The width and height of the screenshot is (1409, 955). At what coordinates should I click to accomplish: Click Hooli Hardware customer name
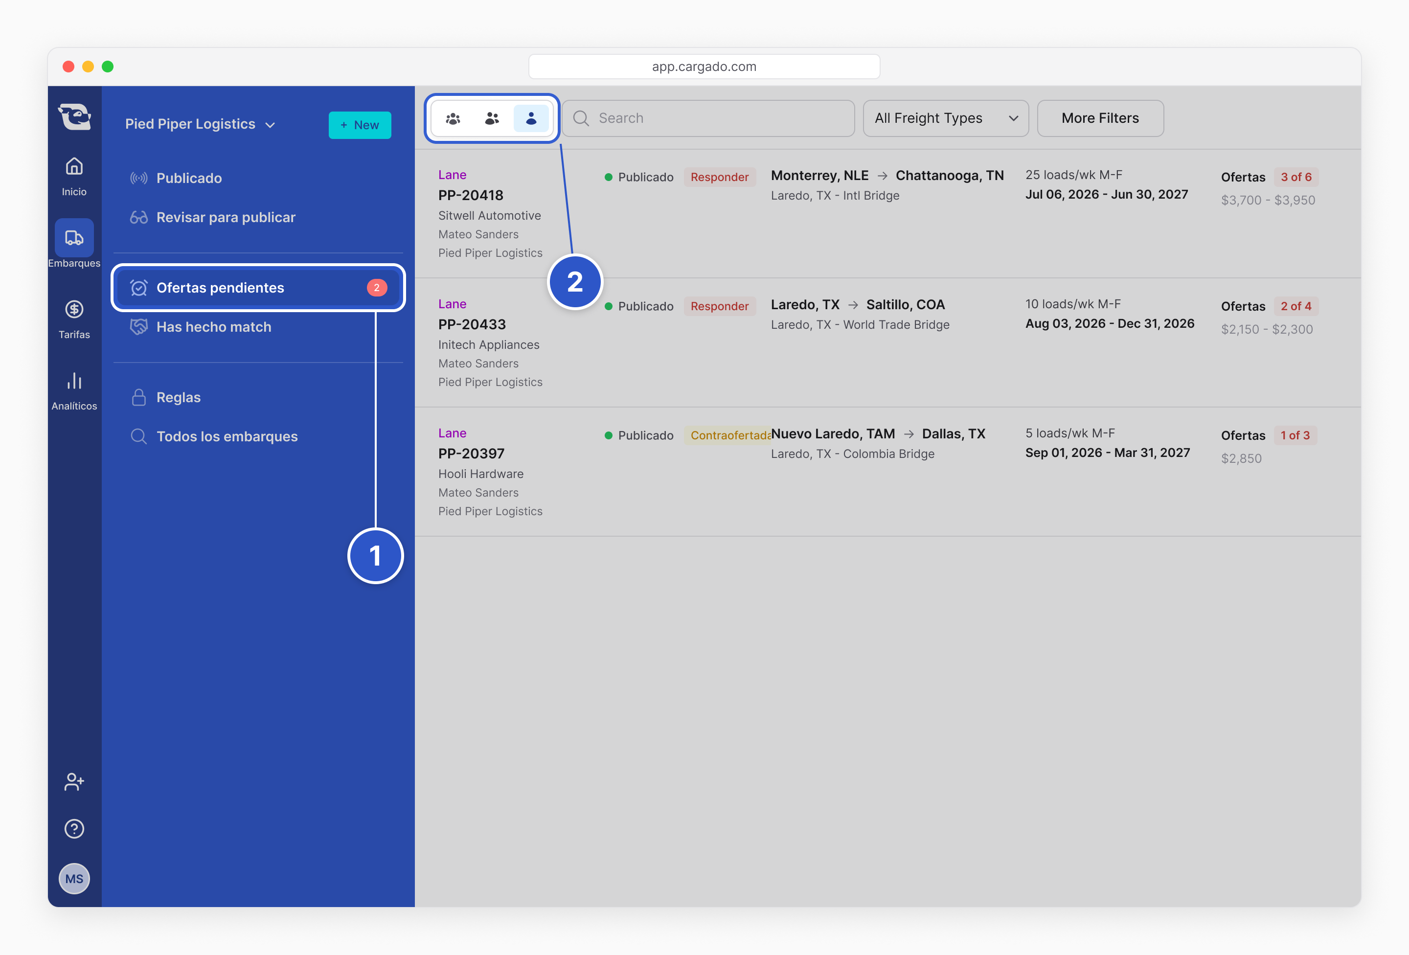pyautogui.click(x=481, y=474)
